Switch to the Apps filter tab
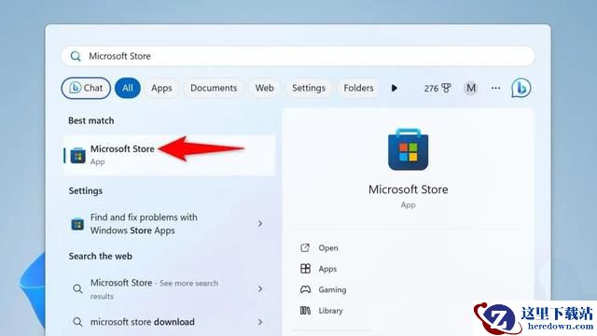Image resolution: width=597 pixels, height=336 pixels. point(161,88)
